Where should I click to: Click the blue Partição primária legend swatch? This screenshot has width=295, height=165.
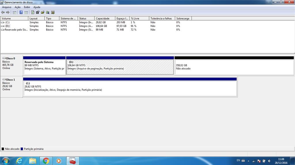pos(22,149)
